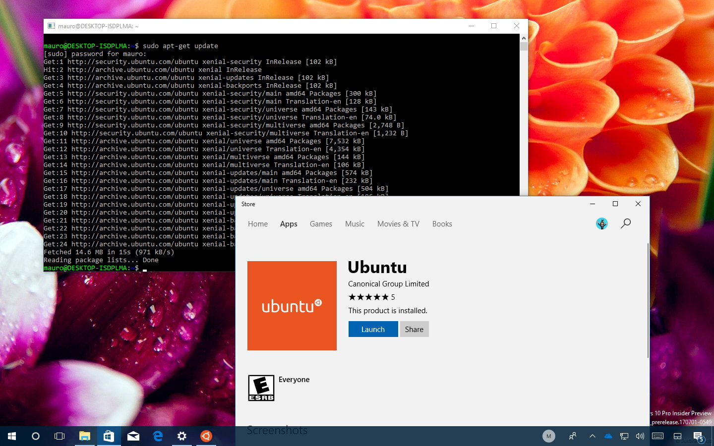This screenshot has width=714, height=446.
Task: Click the terminal window title icon
Action: click(x=51, y=26)
